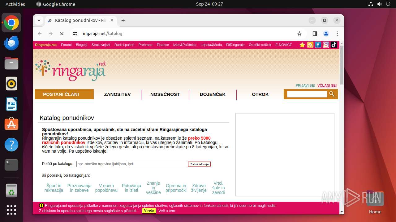The height and width of the screenshot is (222, 396).
Task: Click the Ringaraja.net logo
Action: [71, 71]
